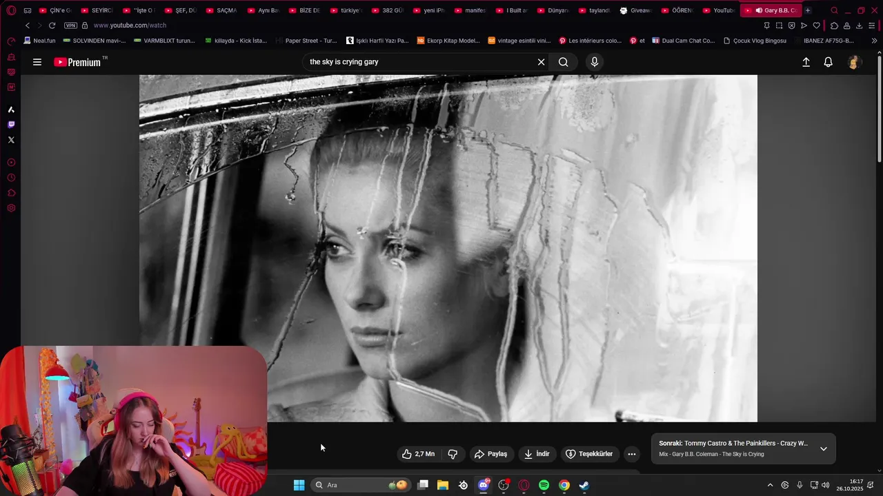The width and height of the screenshot is (883, 496).
Task: Open the Opera GX main menu logo
Action: 11,10
